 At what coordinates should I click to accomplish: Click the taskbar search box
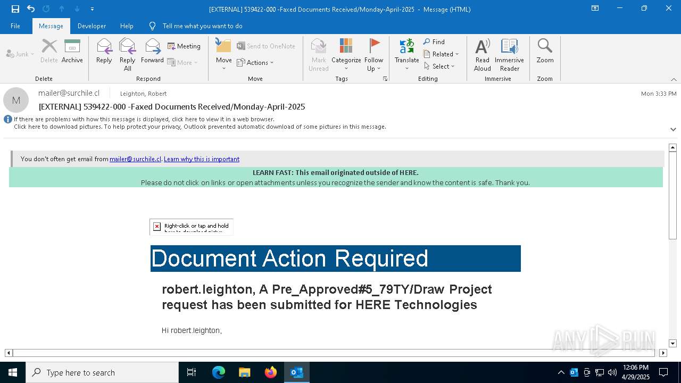pos(102,372)
